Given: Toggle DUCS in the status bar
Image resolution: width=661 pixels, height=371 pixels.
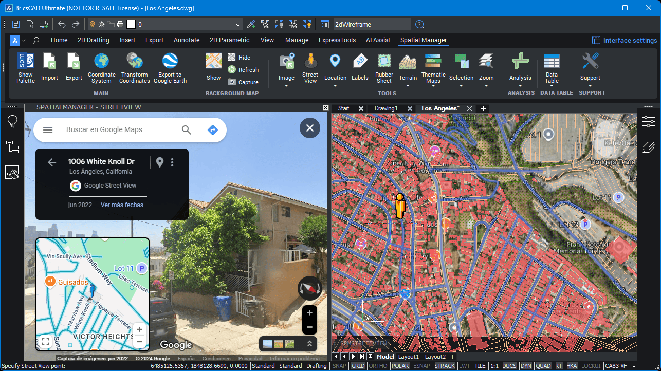Looking at the screenshot, I should tap(509, 366).
